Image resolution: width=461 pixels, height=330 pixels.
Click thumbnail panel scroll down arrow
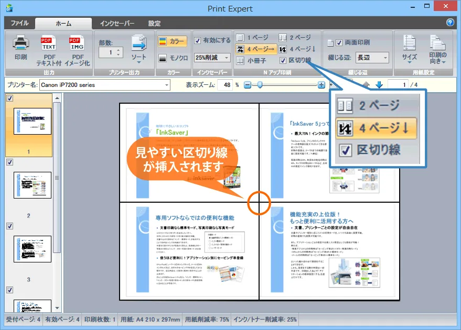(57, 309)
